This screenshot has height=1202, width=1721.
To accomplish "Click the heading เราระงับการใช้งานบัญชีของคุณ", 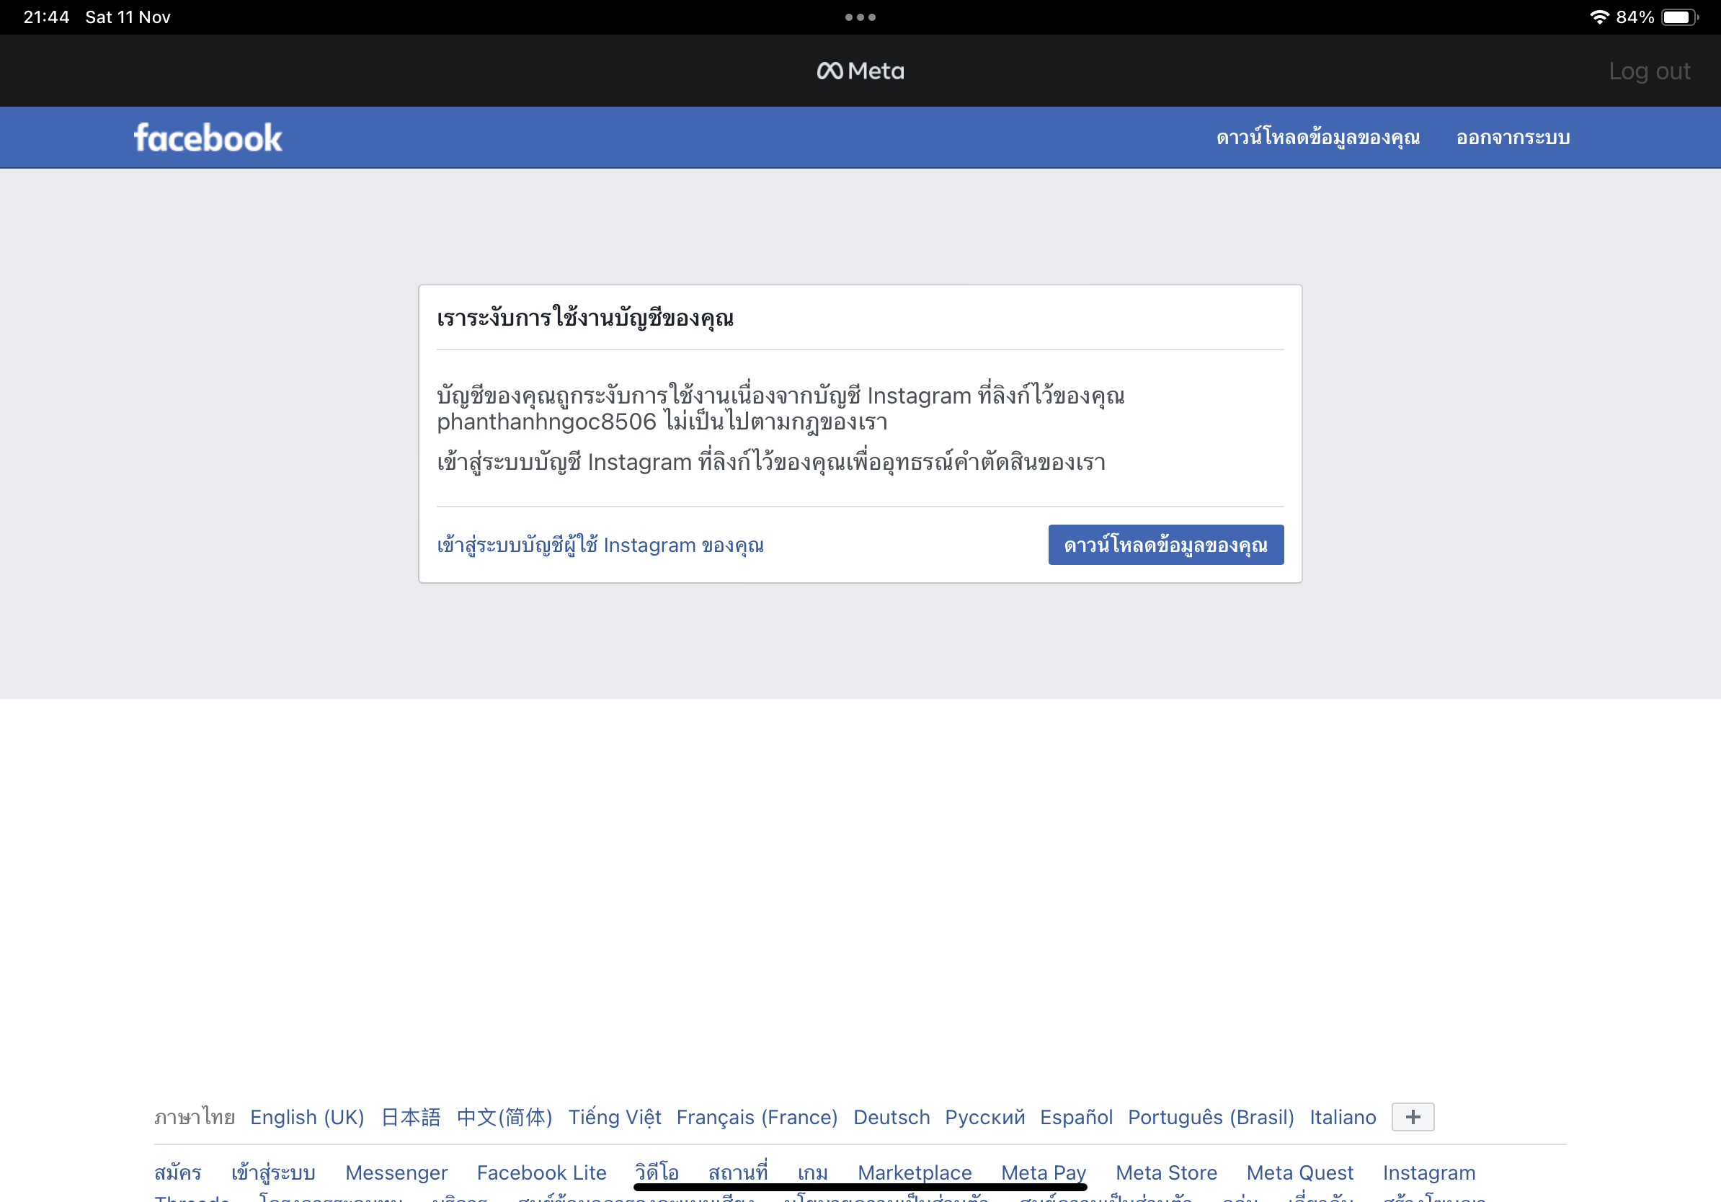I will [x=585, y=318].
